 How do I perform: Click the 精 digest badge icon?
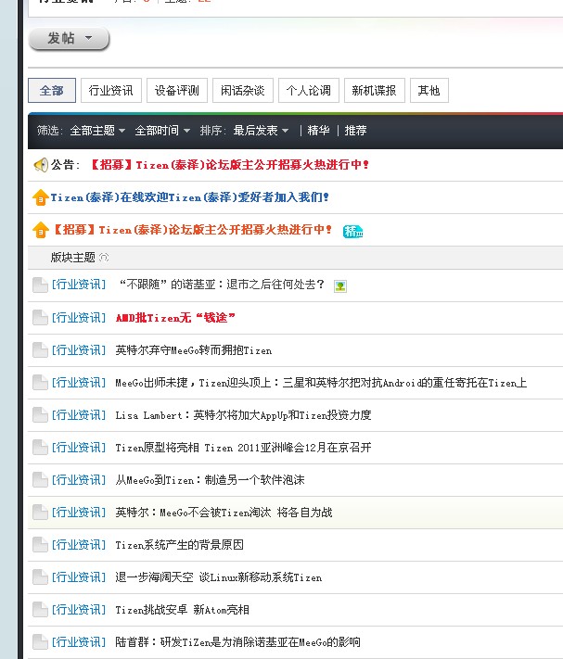(352, 231)
